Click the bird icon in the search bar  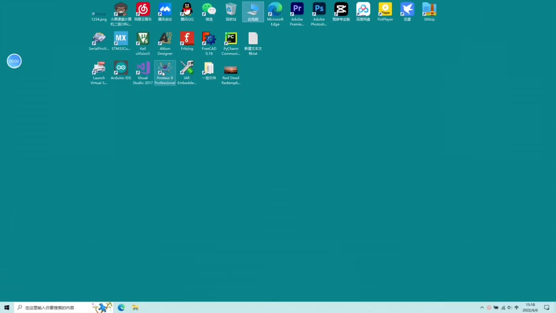point(102,307)
